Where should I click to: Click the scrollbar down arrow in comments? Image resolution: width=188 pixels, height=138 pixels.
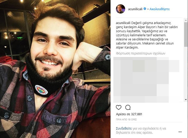pyautogui.click(x=186, y=99)
